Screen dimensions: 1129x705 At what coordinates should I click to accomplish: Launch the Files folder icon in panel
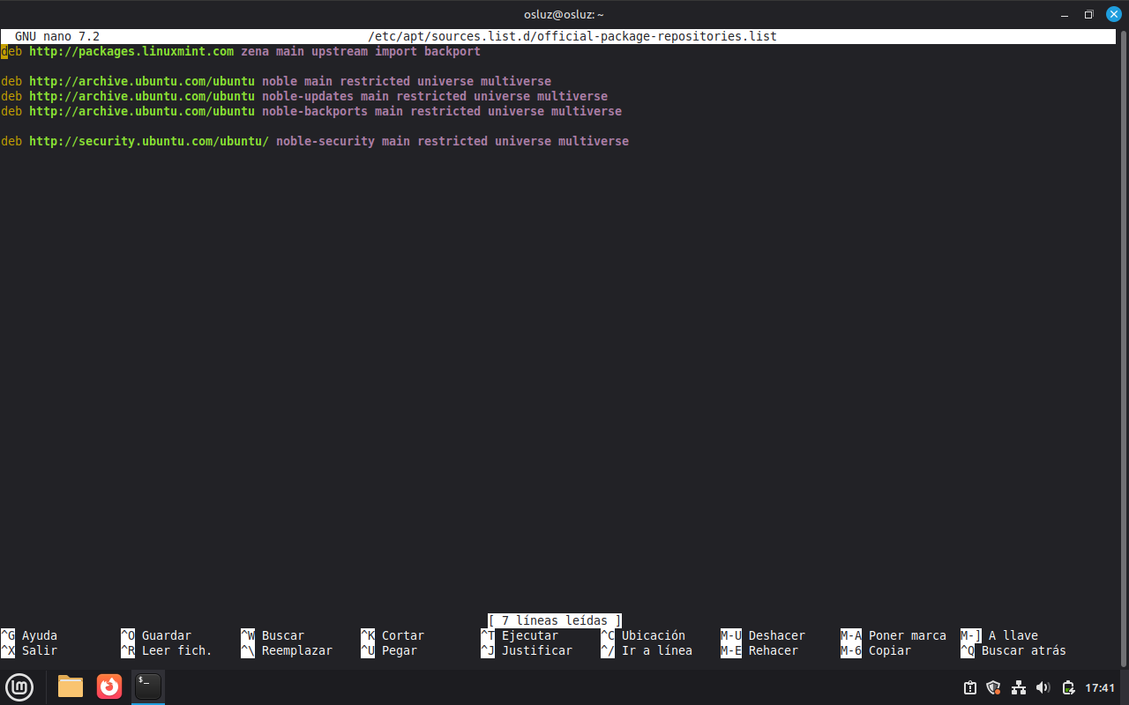pos(71,686)
